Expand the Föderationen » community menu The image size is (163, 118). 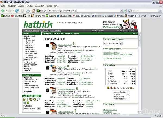(30, 80)
